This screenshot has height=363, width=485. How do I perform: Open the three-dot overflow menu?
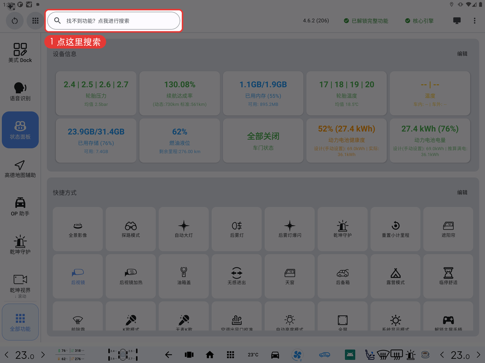pos(474,21)
